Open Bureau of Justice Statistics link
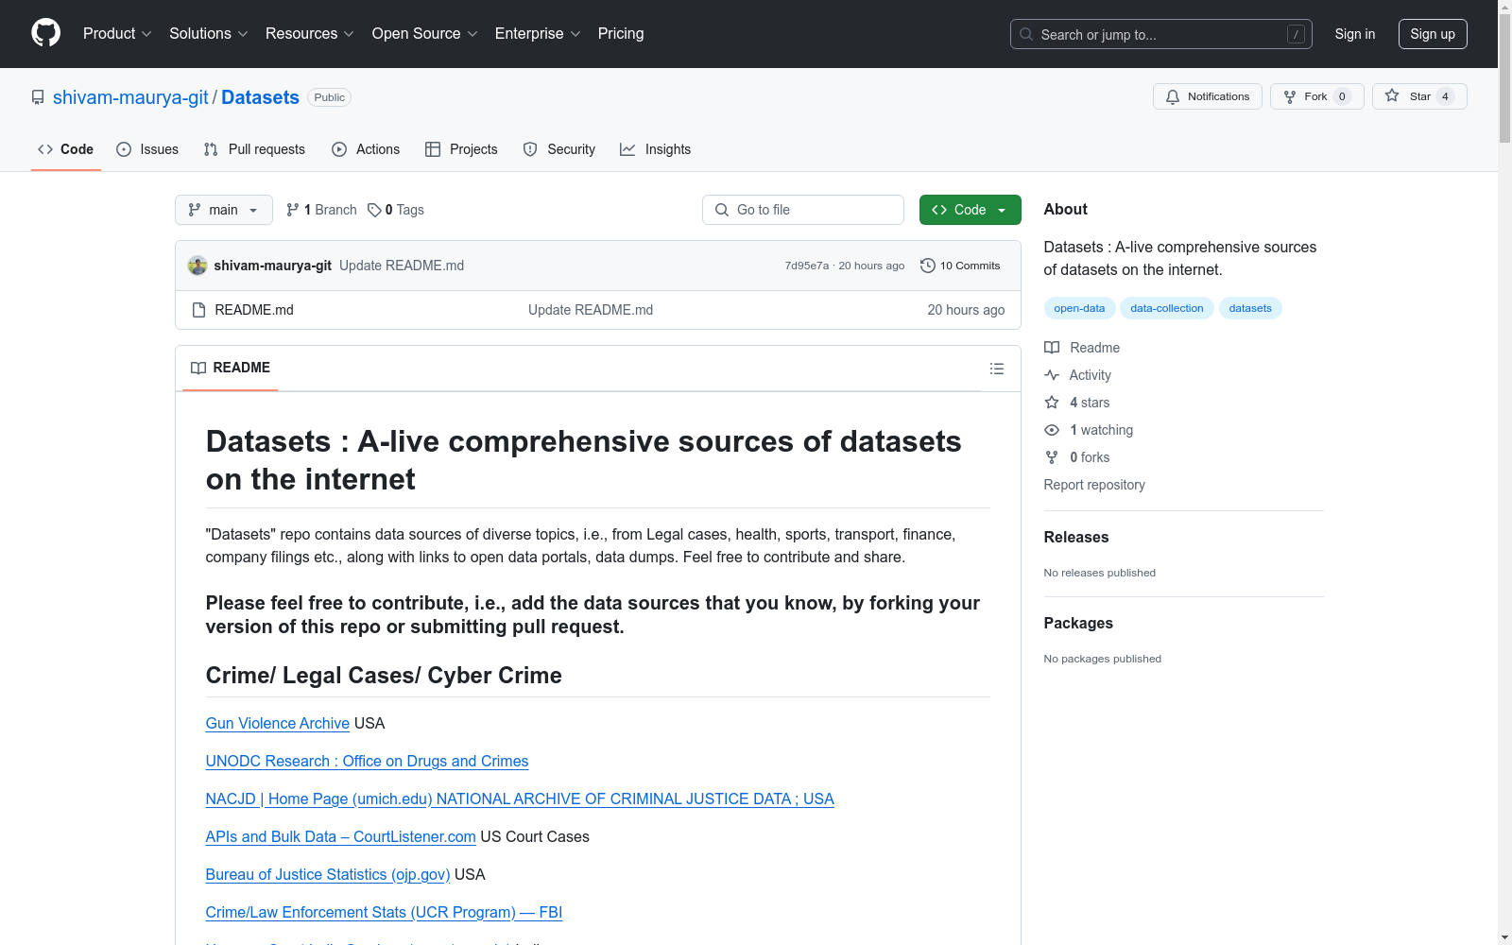The height and width of the screenshot is (945, 1512). pos(328,874)
